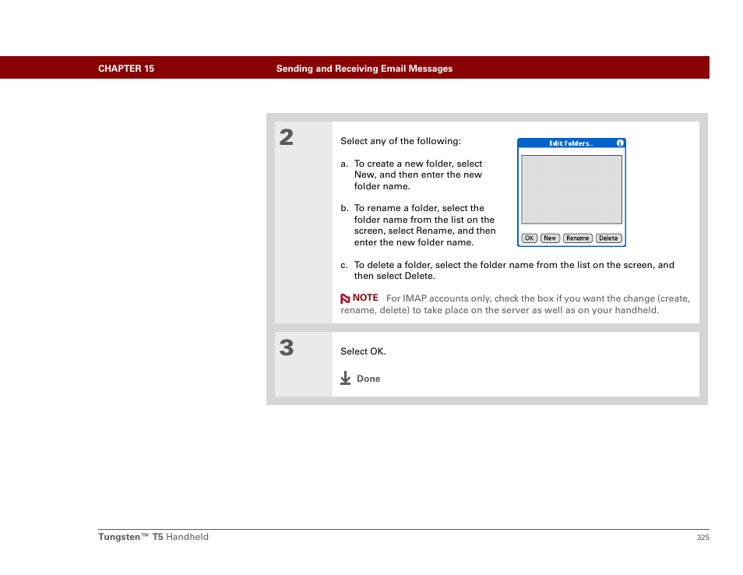
Task: Click the "Done" label
Action: (368, 379)
